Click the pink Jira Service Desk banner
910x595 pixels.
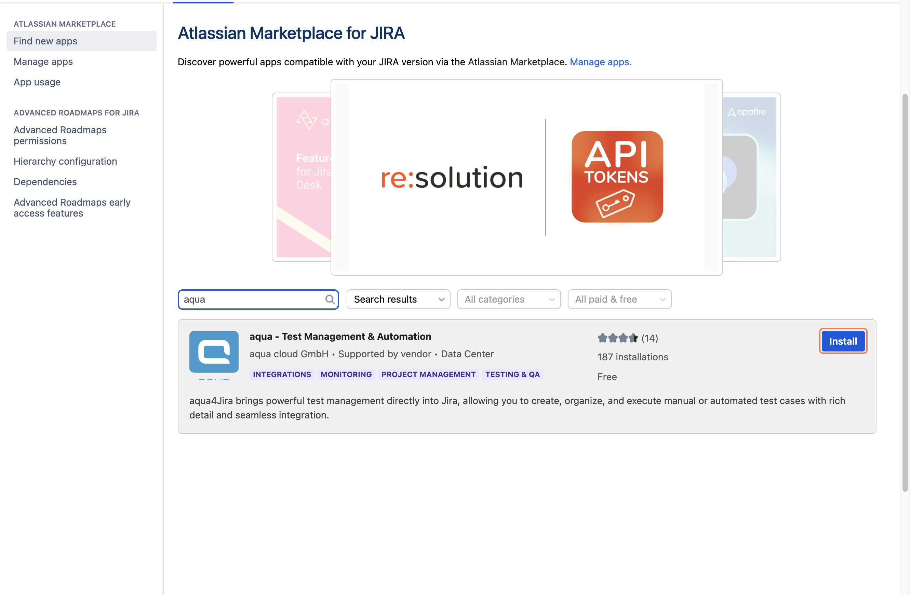(303, 177)
